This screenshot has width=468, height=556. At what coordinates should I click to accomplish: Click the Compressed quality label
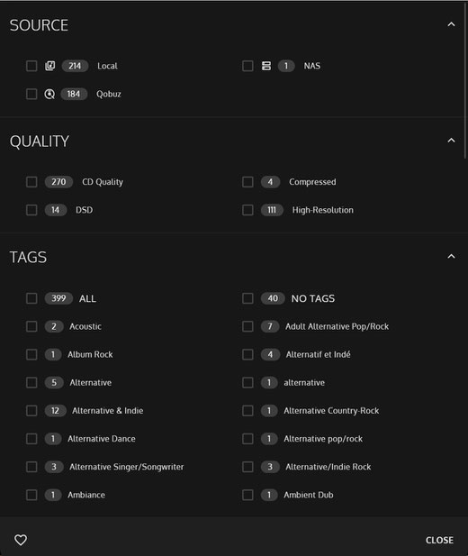click(312, 182)
